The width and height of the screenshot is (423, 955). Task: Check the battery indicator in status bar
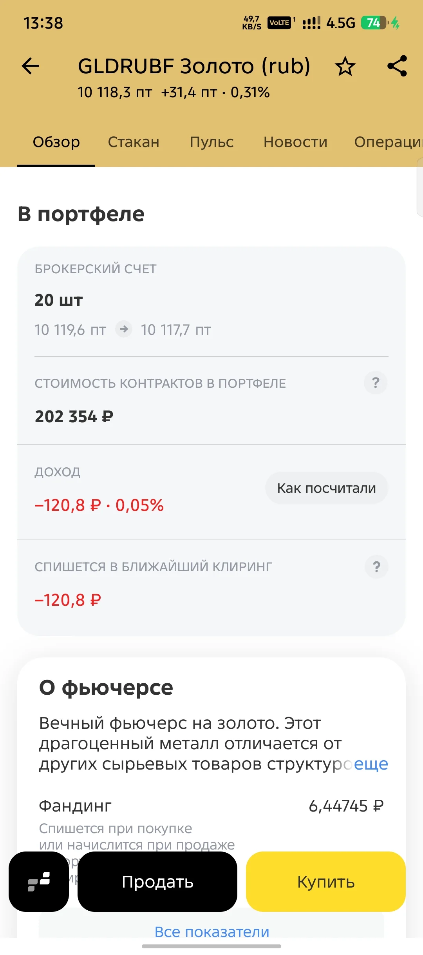click(x=374, y=23)
